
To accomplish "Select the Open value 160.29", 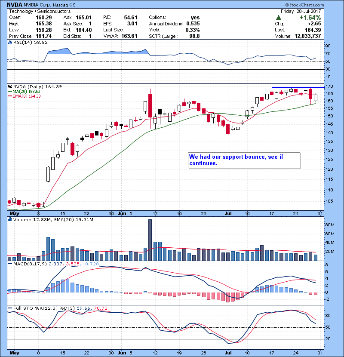I will [44, 18].
